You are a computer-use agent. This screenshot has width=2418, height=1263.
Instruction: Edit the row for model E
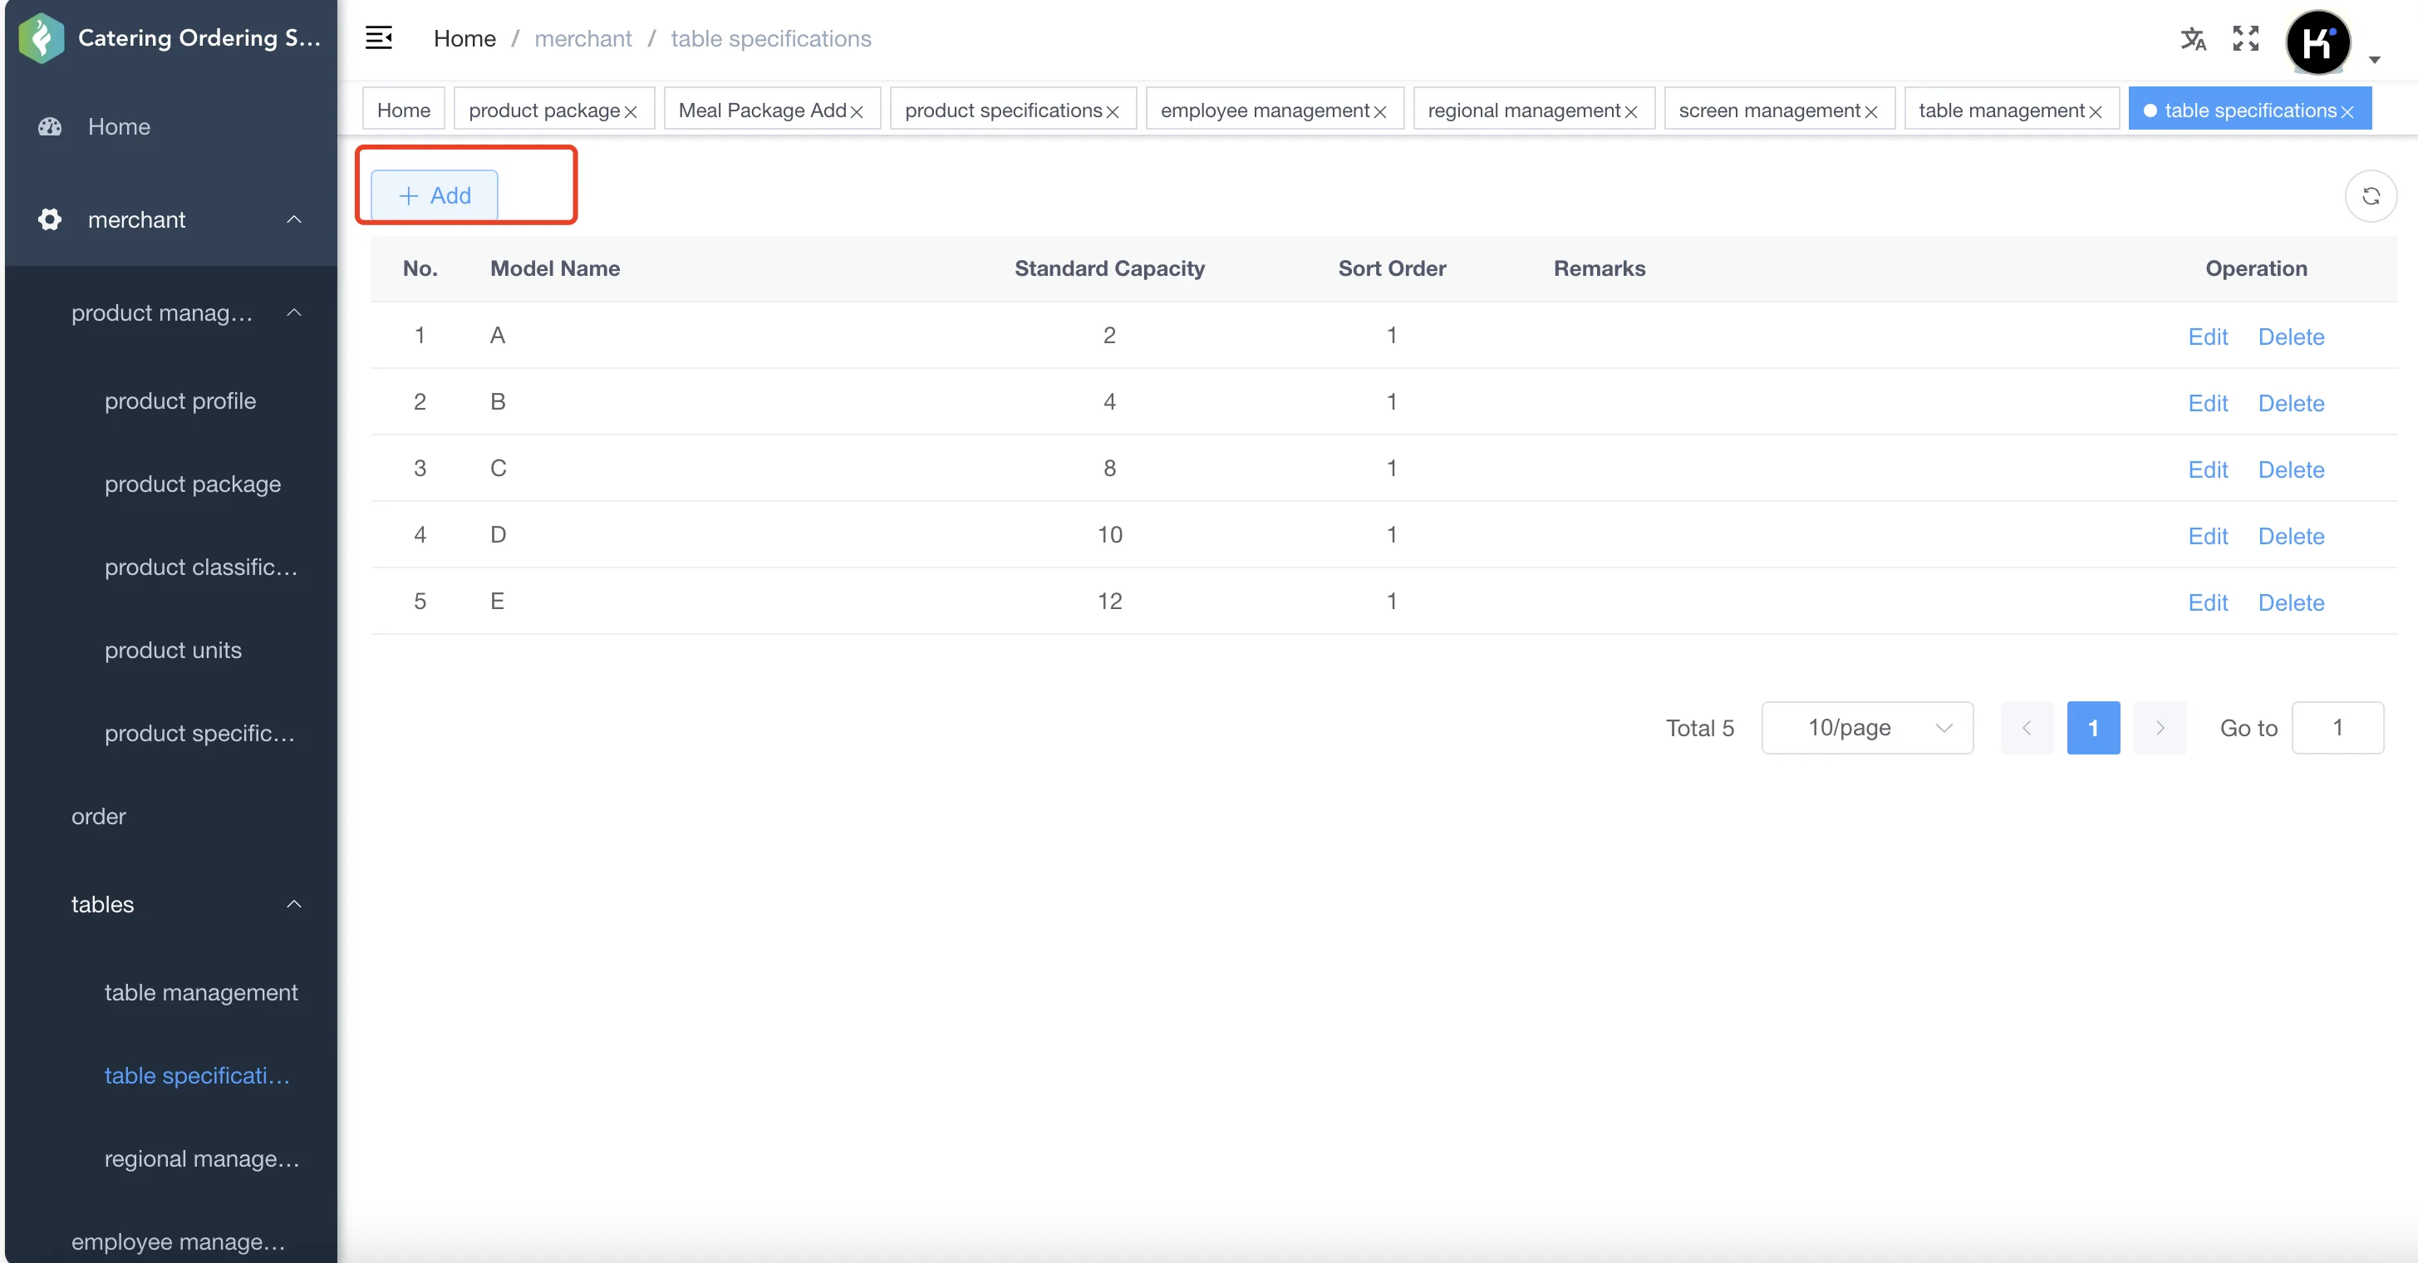click(2208, 603)
